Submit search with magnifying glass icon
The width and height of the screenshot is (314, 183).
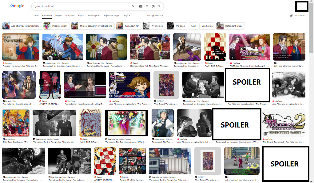[x=159, y=6]
